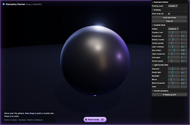Click the Bloom value field 0.4

point(184,79)
